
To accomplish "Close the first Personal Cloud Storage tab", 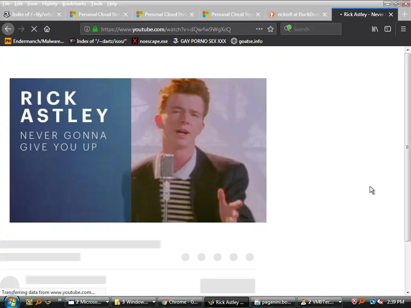I will point(126,14).
